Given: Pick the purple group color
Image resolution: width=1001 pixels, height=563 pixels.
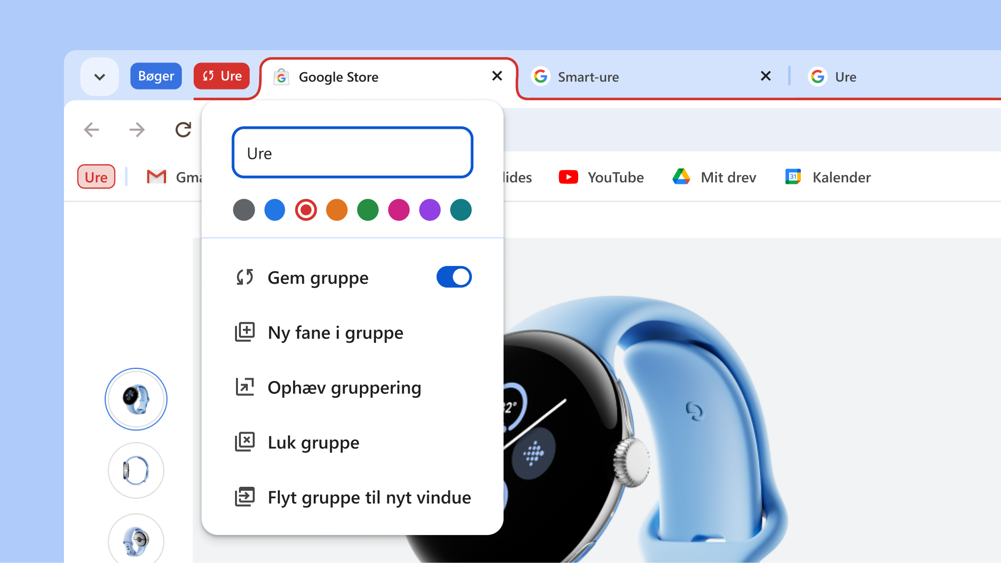Looking at the screenshot, I should click(430, 210).
